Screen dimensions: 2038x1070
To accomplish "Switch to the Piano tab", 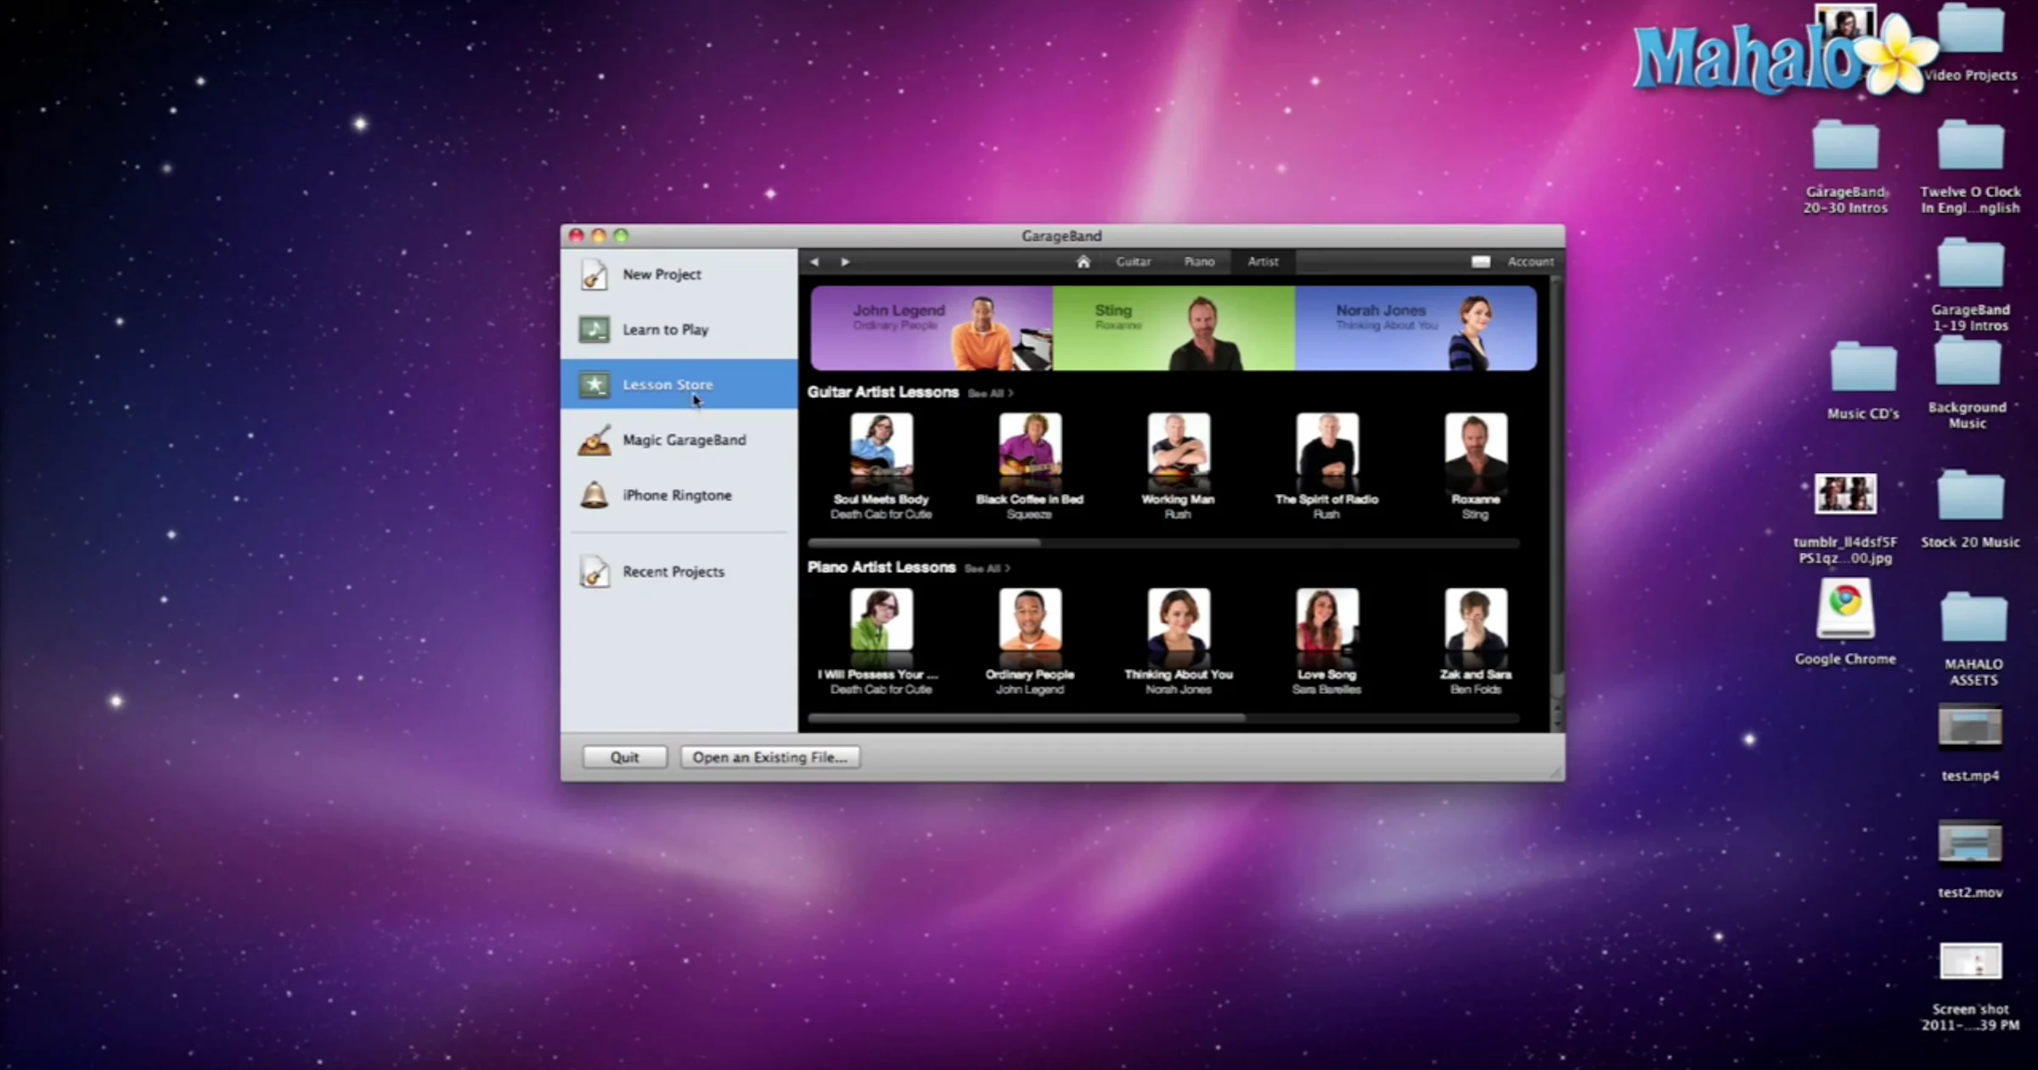I will click(1199, 262).
